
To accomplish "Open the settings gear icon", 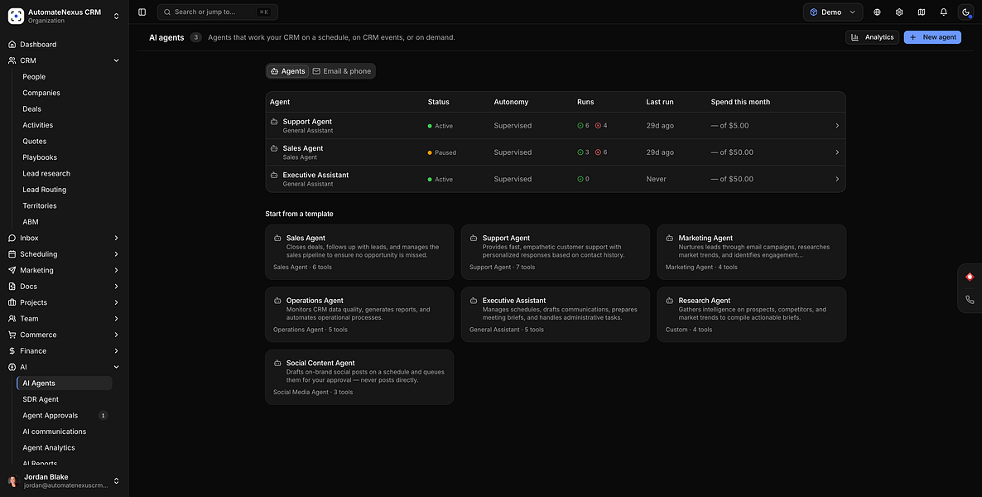I will coord(899,12).
